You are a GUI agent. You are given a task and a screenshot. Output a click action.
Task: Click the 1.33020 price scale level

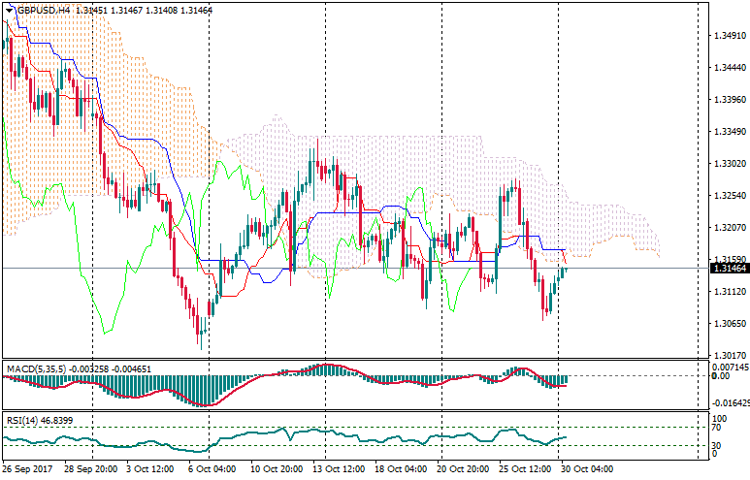pos(729,164)
